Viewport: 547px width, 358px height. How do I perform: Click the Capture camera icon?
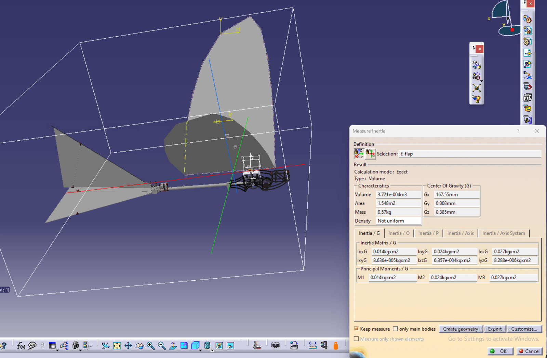[275, 346]
